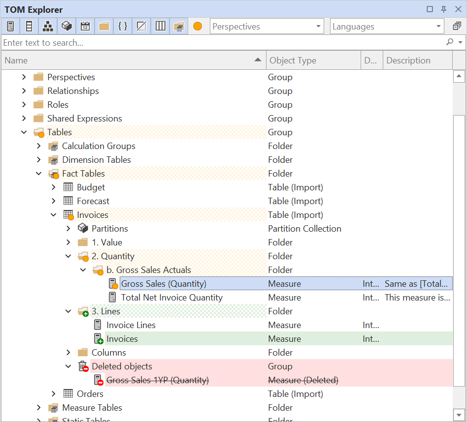Screen dimensions: 467x422
Task: Click the added Invoices measure icon
Action: click(x=99, y=339)
